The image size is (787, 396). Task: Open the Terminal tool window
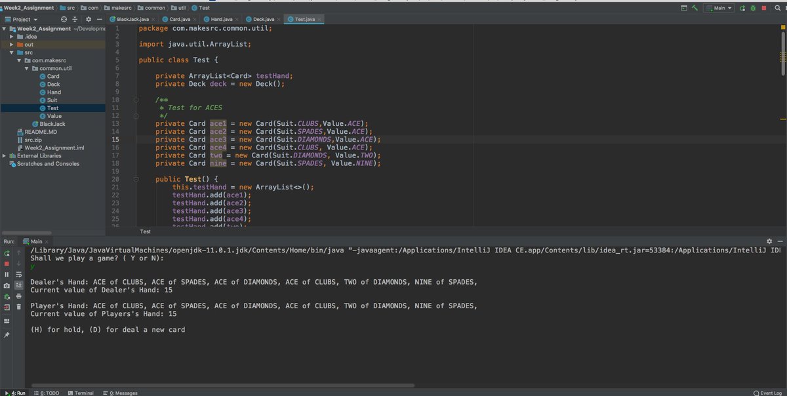point(80,393)
